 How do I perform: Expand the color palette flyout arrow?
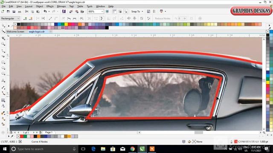[x=9, y=26]
